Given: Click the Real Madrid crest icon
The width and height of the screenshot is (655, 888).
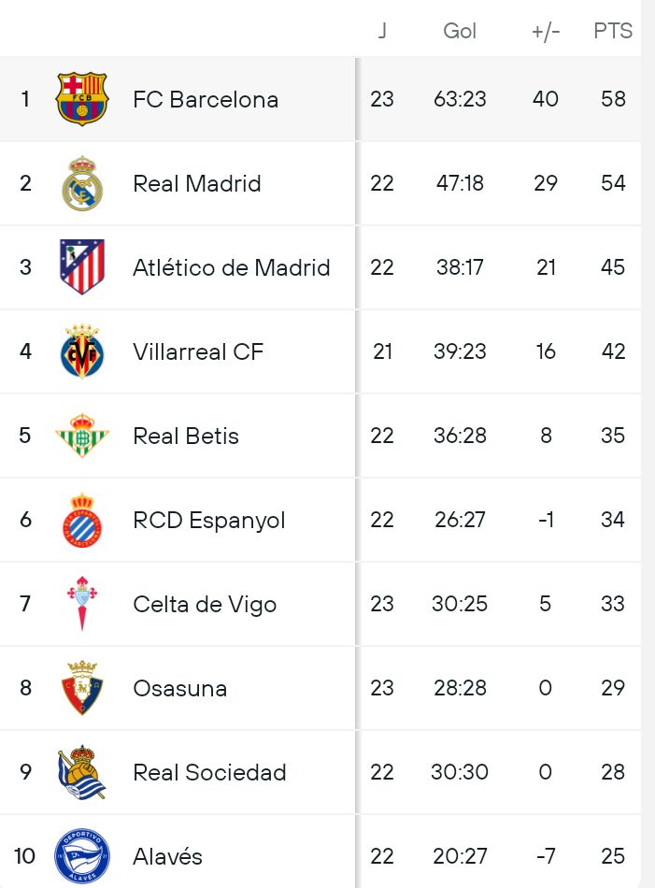Looking at the screenshot, I should tap(82, 183).
